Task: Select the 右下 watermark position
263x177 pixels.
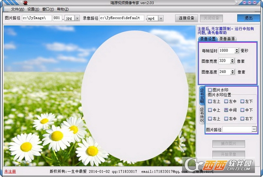Action: [x=242, y=119]
